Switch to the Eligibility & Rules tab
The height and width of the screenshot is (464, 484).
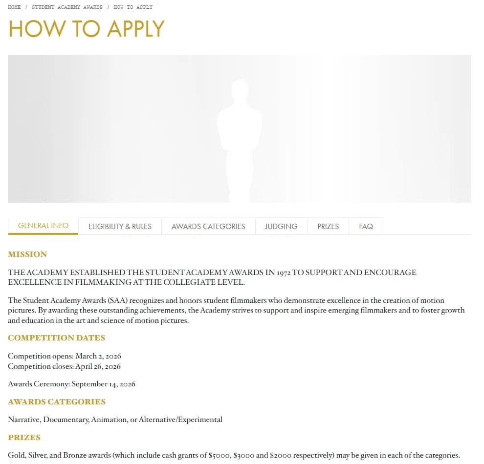120,227
